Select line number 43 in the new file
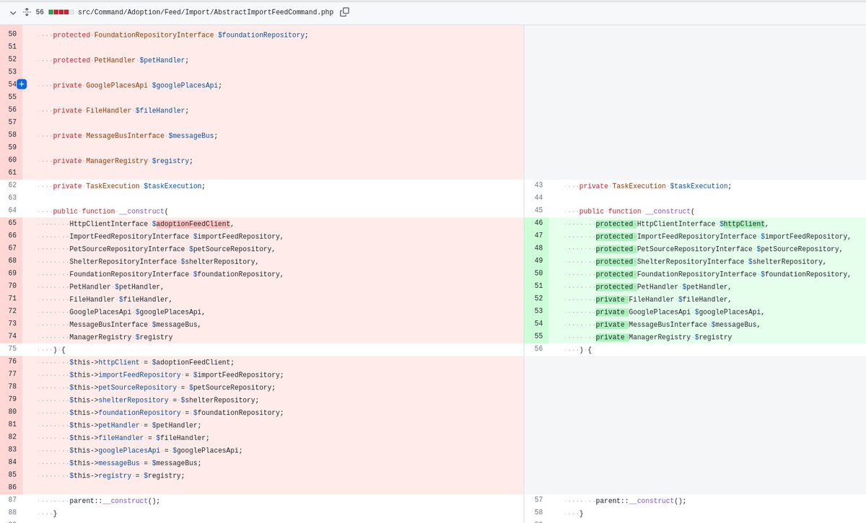 (x=538, y=185)
